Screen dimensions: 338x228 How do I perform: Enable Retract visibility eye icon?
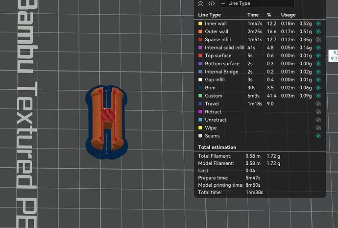tap(318, 112)
